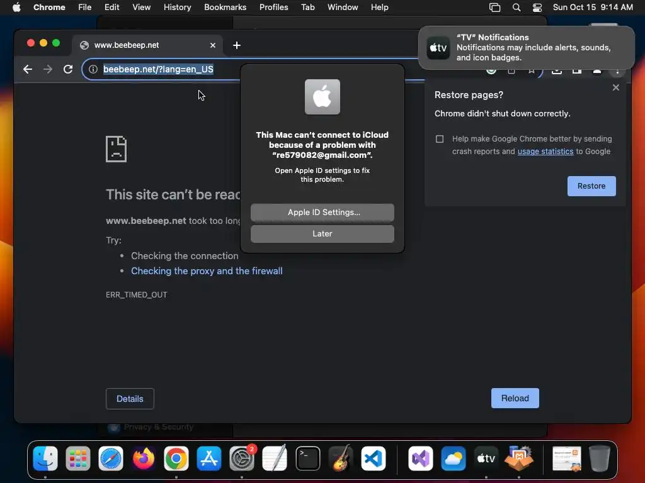This screenshot has height=483, width=645.
Task: Open the Edit menu
Action: [111, 8]
